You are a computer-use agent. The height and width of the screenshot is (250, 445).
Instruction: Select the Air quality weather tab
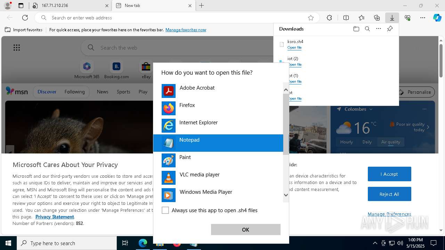(x=391, y=142)
